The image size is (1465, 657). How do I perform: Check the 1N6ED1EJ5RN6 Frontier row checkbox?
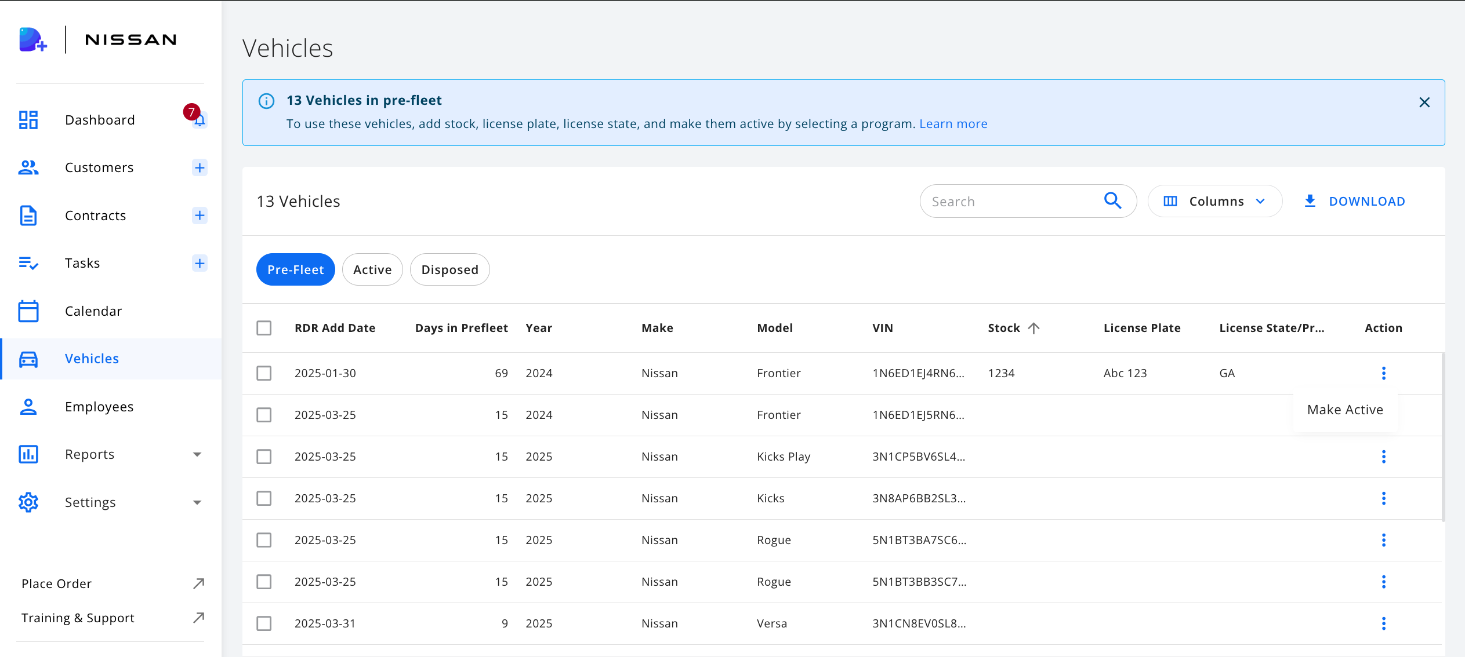[264, 415]
